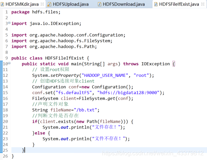Collapse the import block at line 3

pyautogui.click(x=9, y=23)
